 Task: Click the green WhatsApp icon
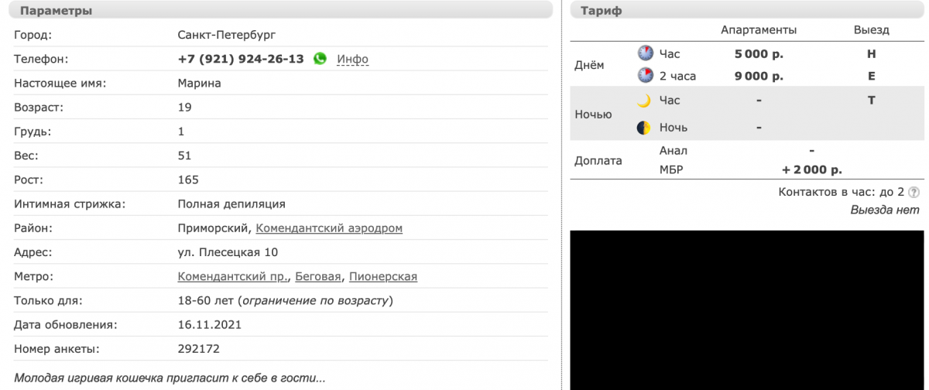[320, 59]
